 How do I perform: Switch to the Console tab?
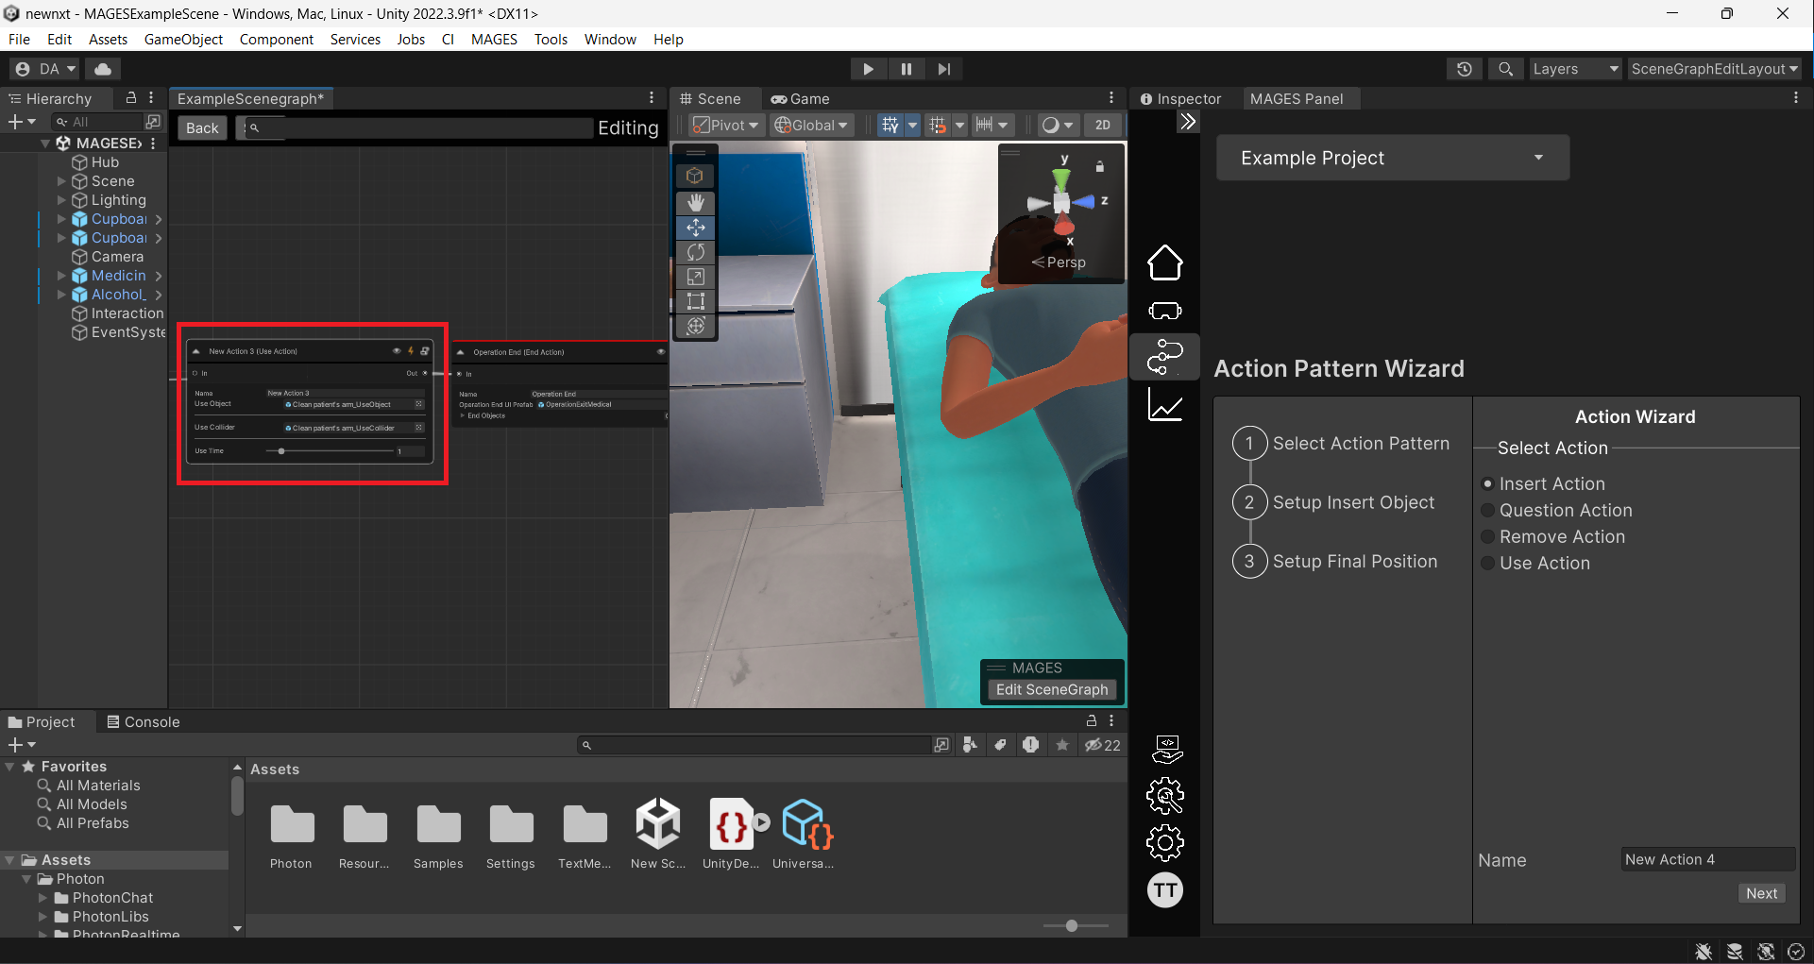(143, 721)
